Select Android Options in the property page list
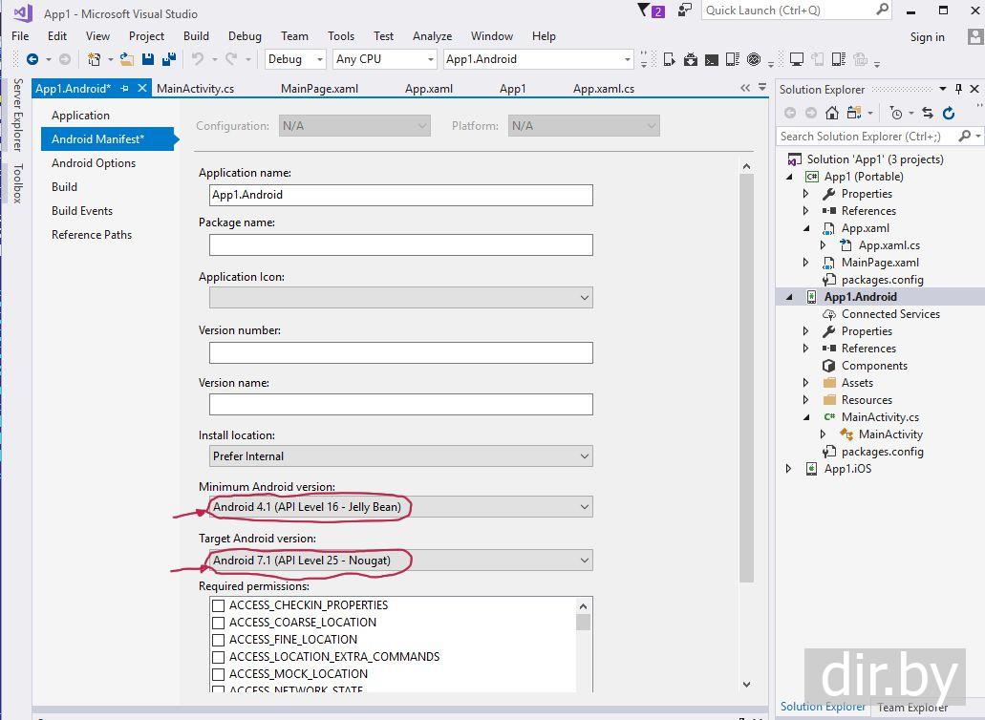The width and height of the screenshot is (985, 720). point(94,163)
